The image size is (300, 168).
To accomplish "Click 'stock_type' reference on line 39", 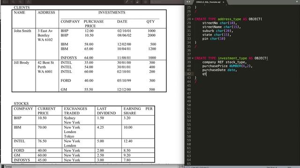I will (235, 62).
